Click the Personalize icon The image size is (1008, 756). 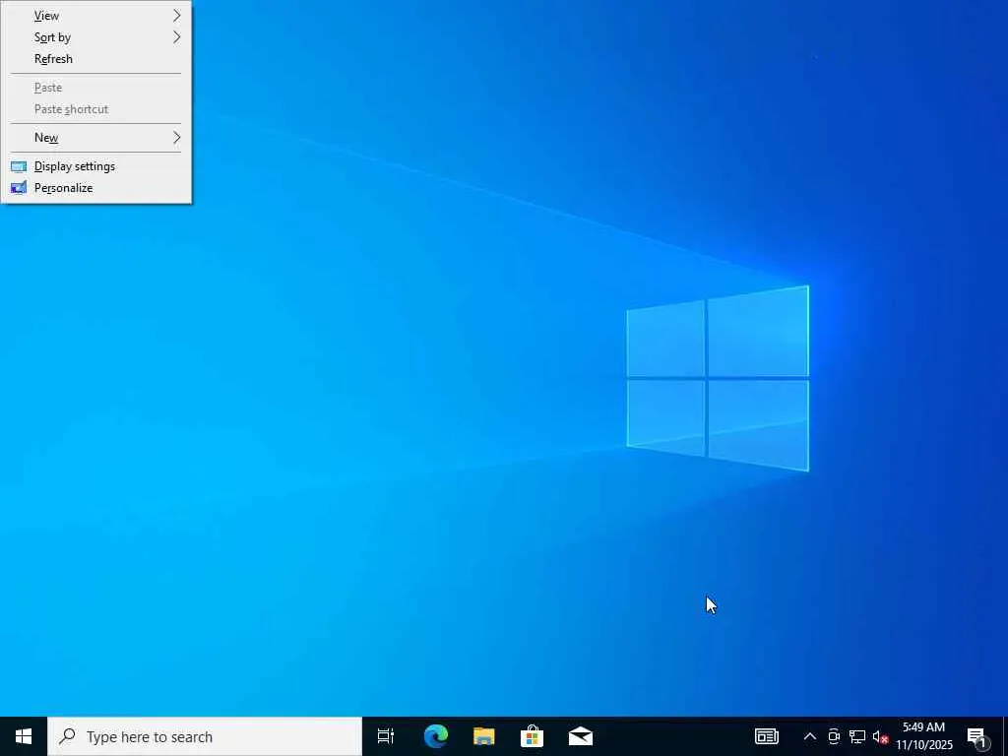point(19,188)
